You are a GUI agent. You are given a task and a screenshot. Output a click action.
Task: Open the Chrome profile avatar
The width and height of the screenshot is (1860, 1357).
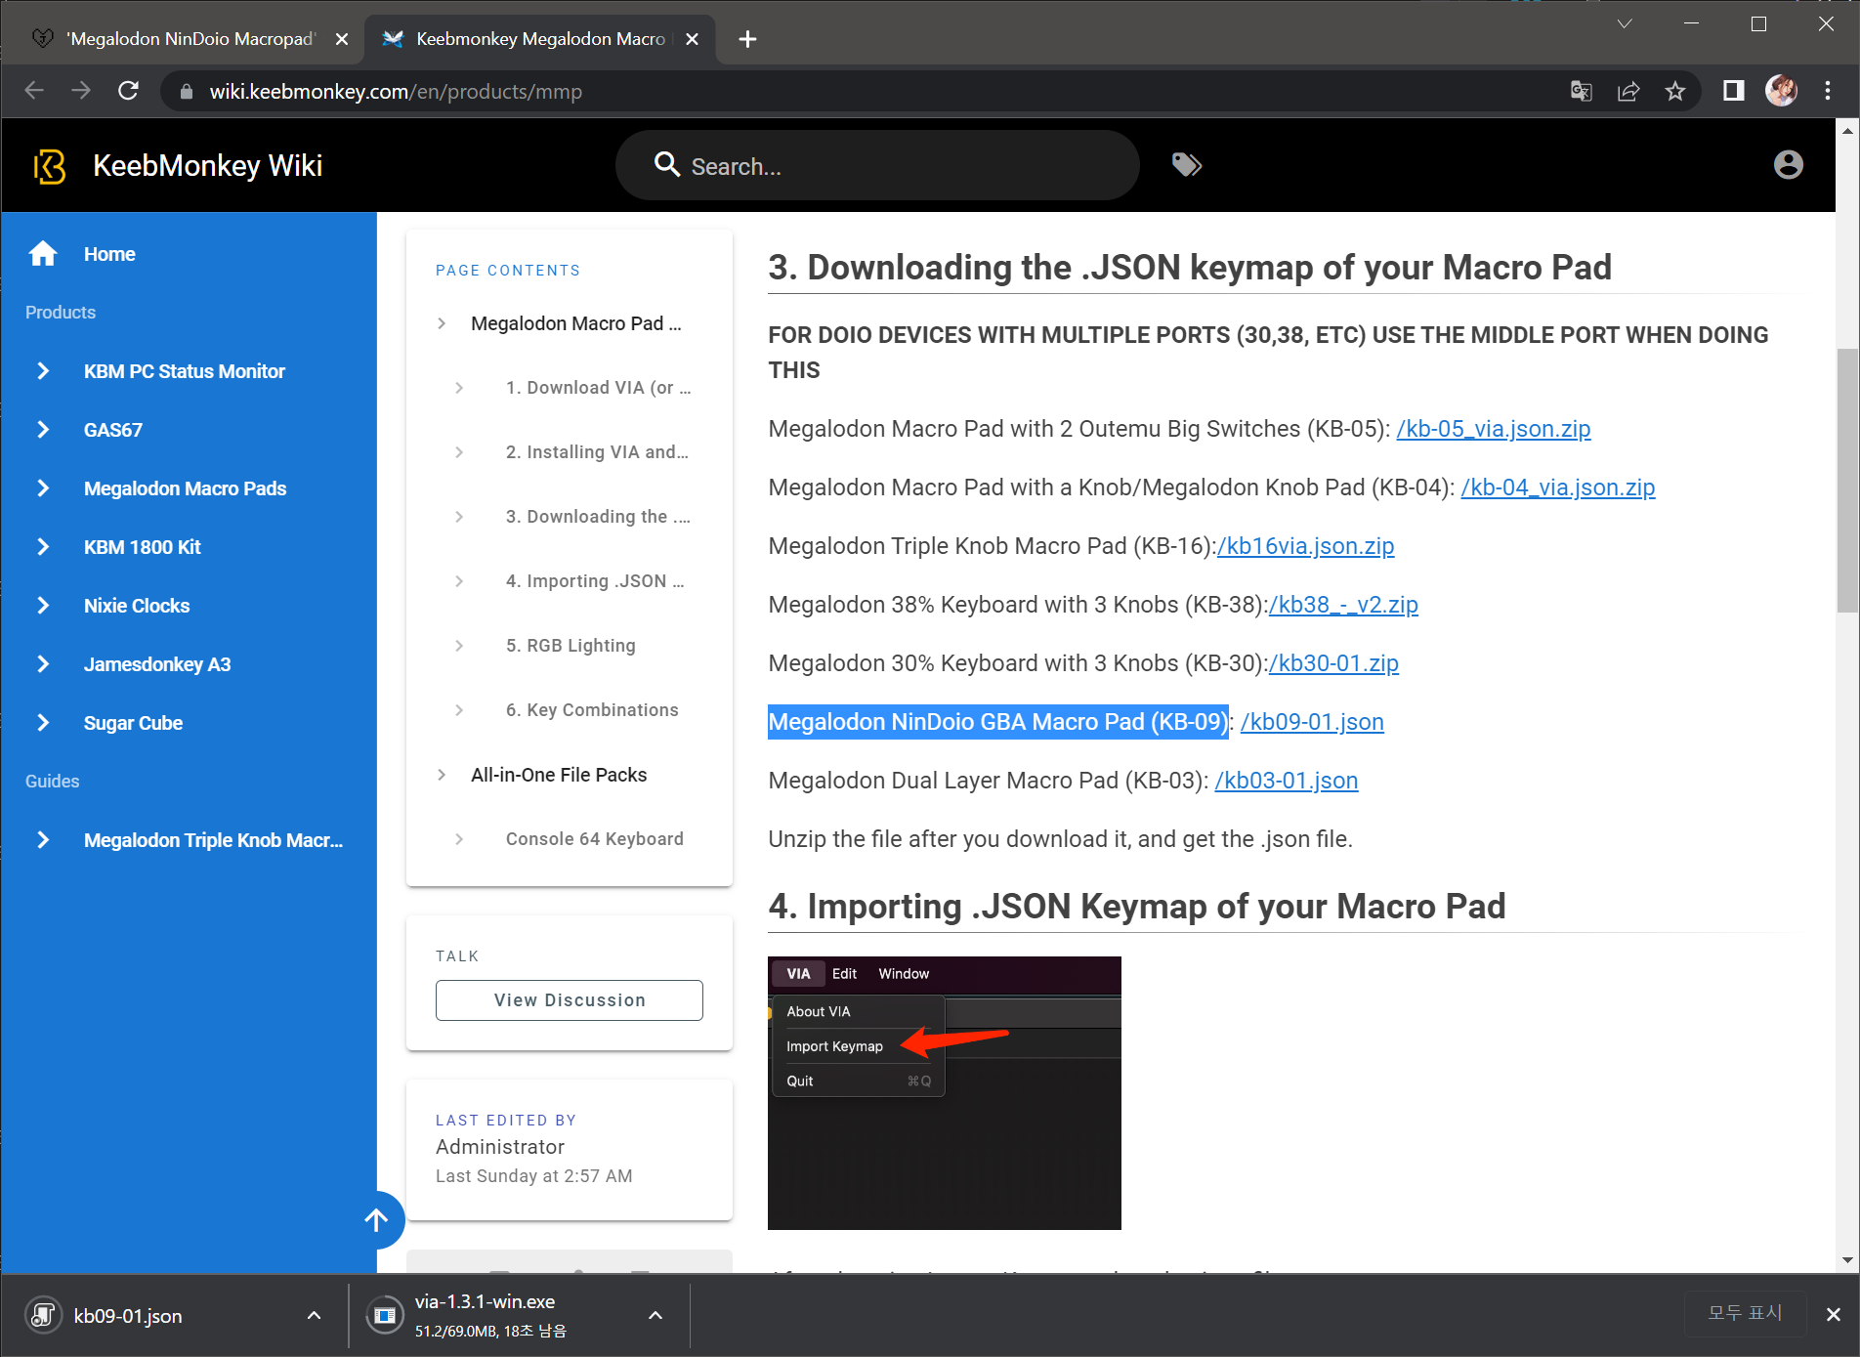1781,91
